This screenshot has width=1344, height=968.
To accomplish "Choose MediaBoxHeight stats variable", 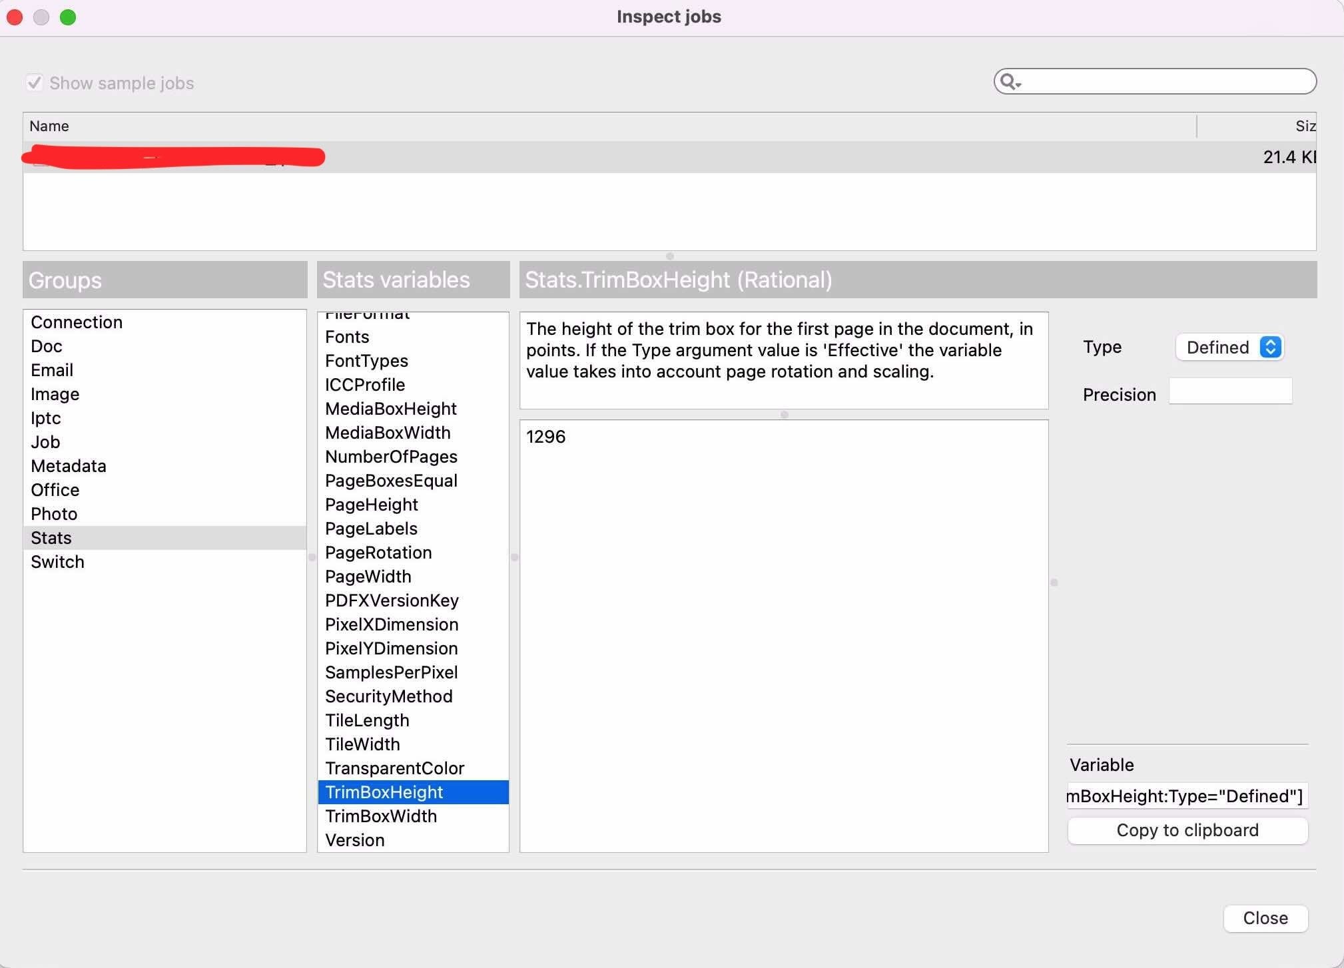I will [x=391, y=409].
